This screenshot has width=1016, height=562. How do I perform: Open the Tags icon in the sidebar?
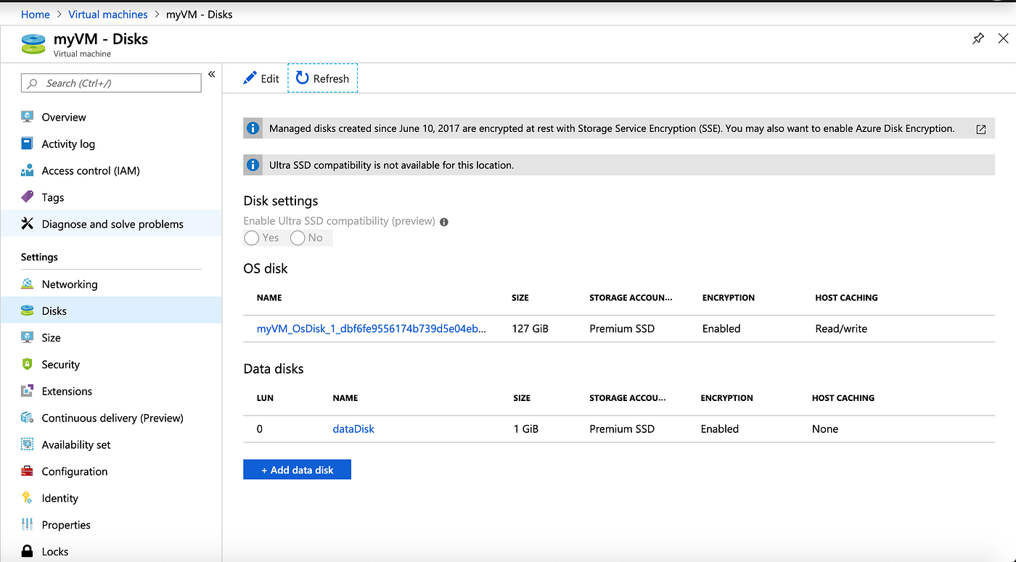[x=27, y=197]
